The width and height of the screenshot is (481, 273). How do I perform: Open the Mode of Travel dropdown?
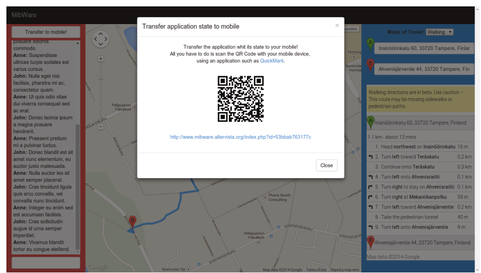coord(439,32)
